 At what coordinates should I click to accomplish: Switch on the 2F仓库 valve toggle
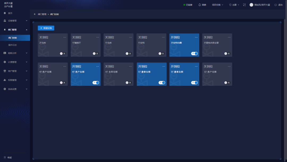[63, 54]
